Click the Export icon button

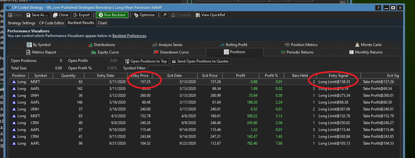tap(82, 15)
